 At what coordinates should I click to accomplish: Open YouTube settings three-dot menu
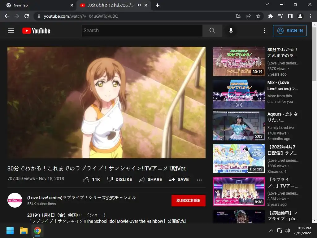(264, 31)
